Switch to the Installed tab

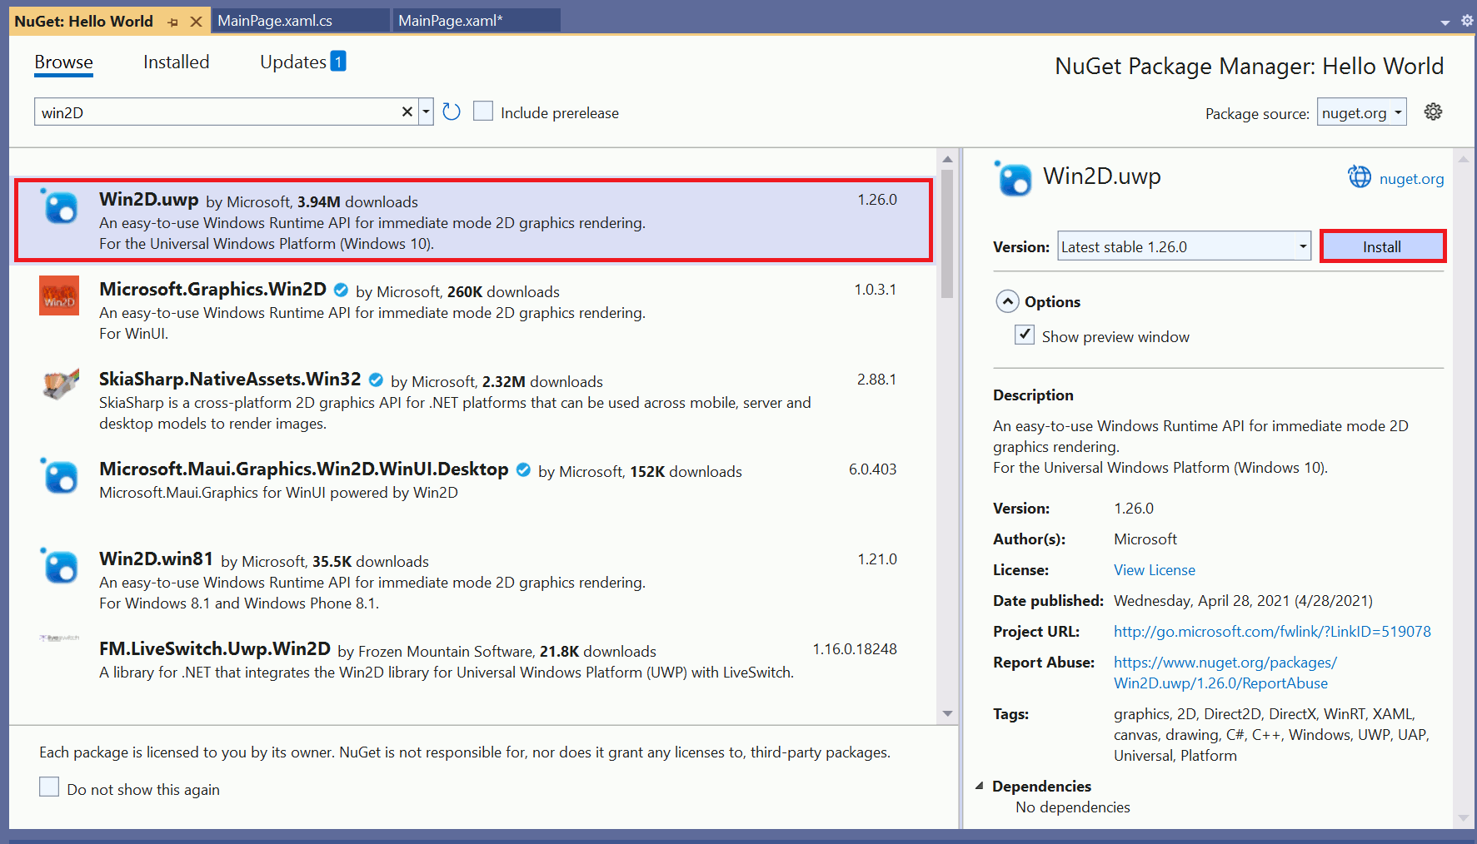[x=176, y=62]
